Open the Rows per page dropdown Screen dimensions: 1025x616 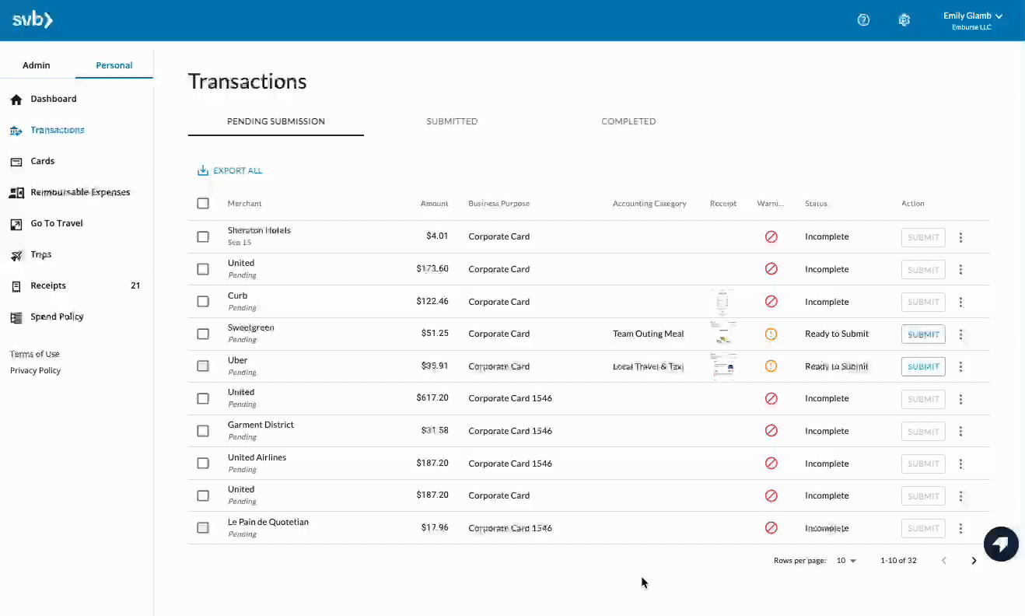pos(846,561)
